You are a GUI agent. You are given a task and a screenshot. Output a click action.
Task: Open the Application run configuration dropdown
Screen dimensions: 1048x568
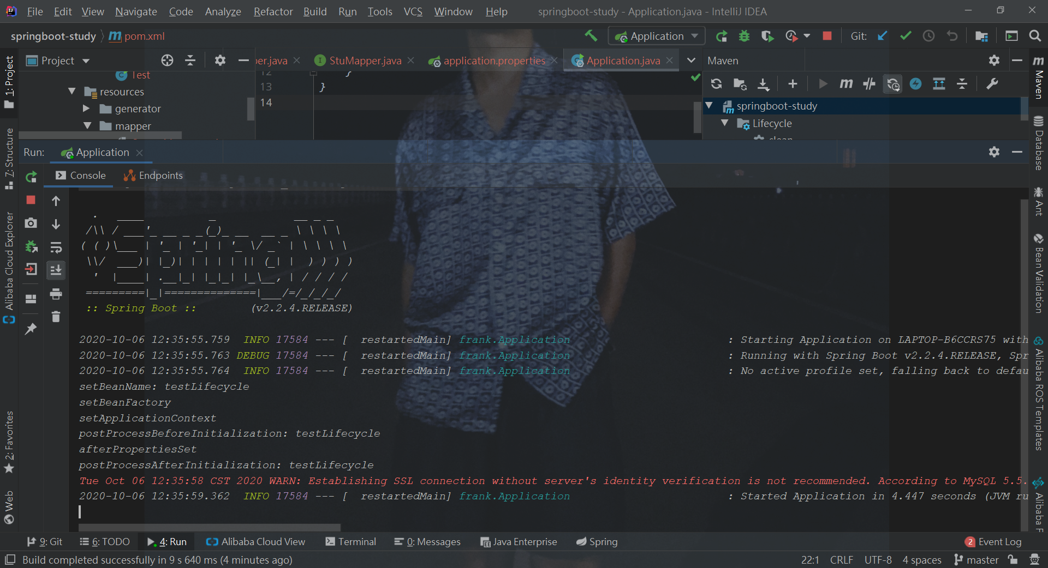(x=657, y=36)
